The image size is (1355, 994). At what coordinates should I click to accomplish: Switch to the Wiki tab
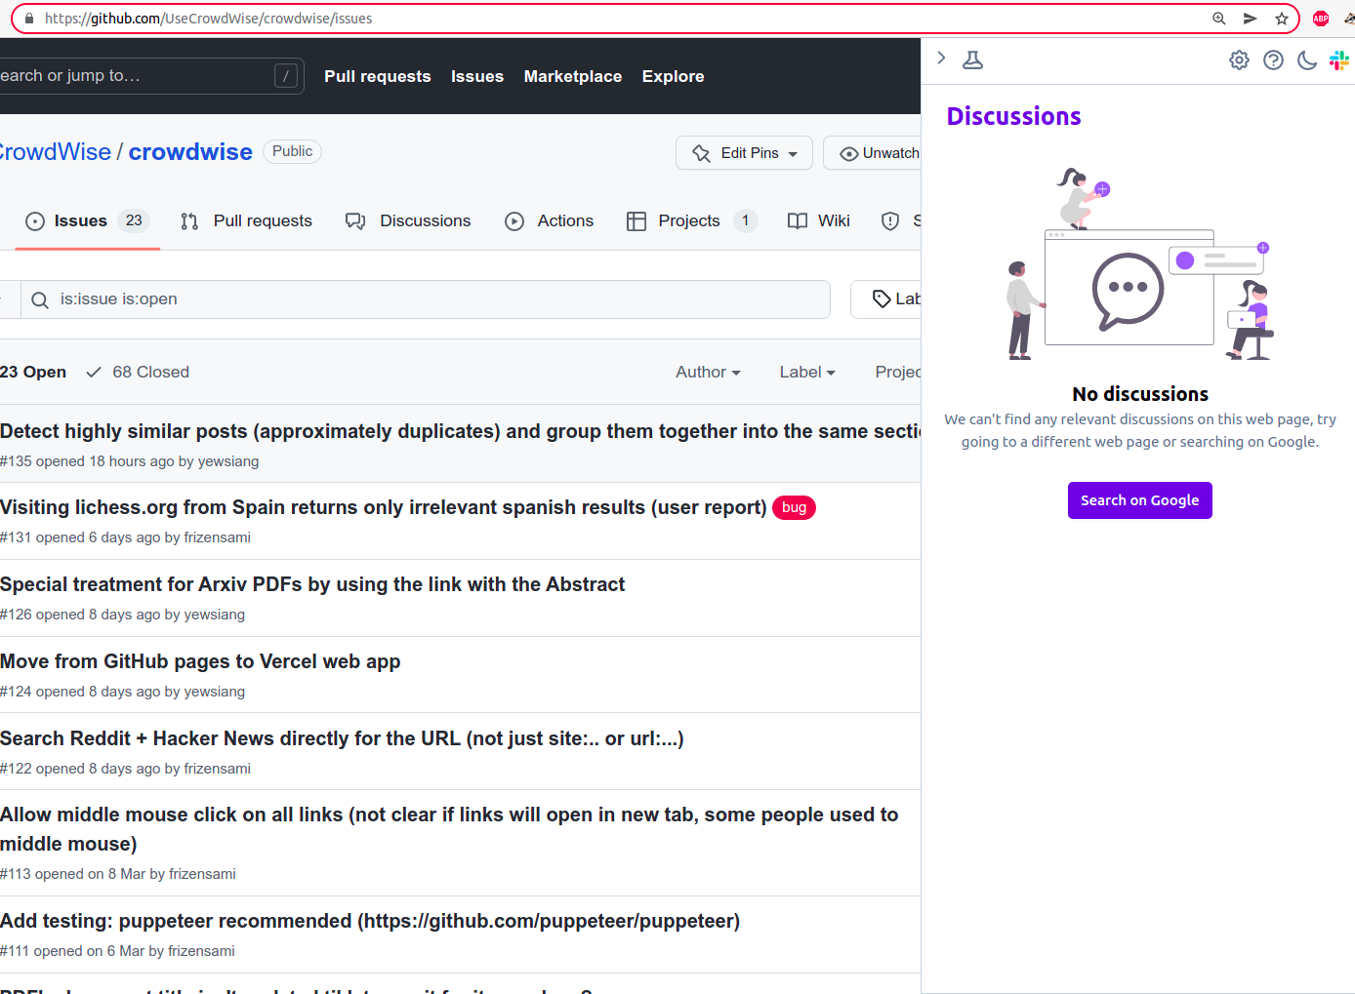point(818,221)
